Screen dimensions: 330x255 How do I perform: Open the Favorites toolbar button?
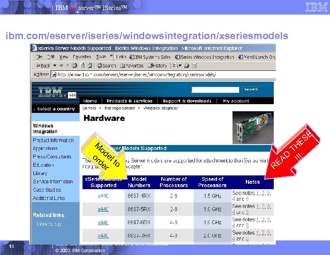pyautogui.click(x=132, y=66)
